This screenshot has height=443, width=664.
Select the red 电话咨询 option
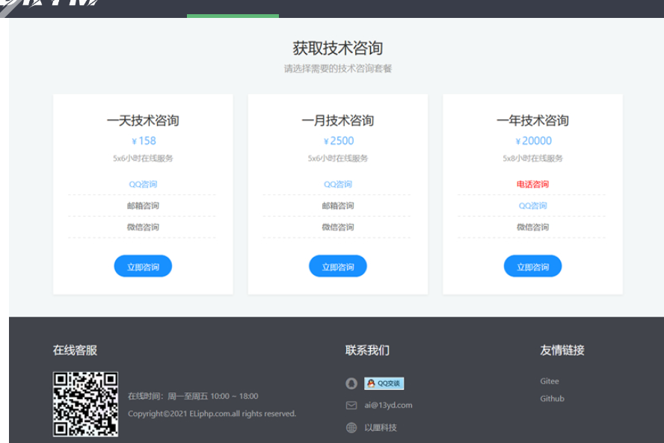click(532, 183)
